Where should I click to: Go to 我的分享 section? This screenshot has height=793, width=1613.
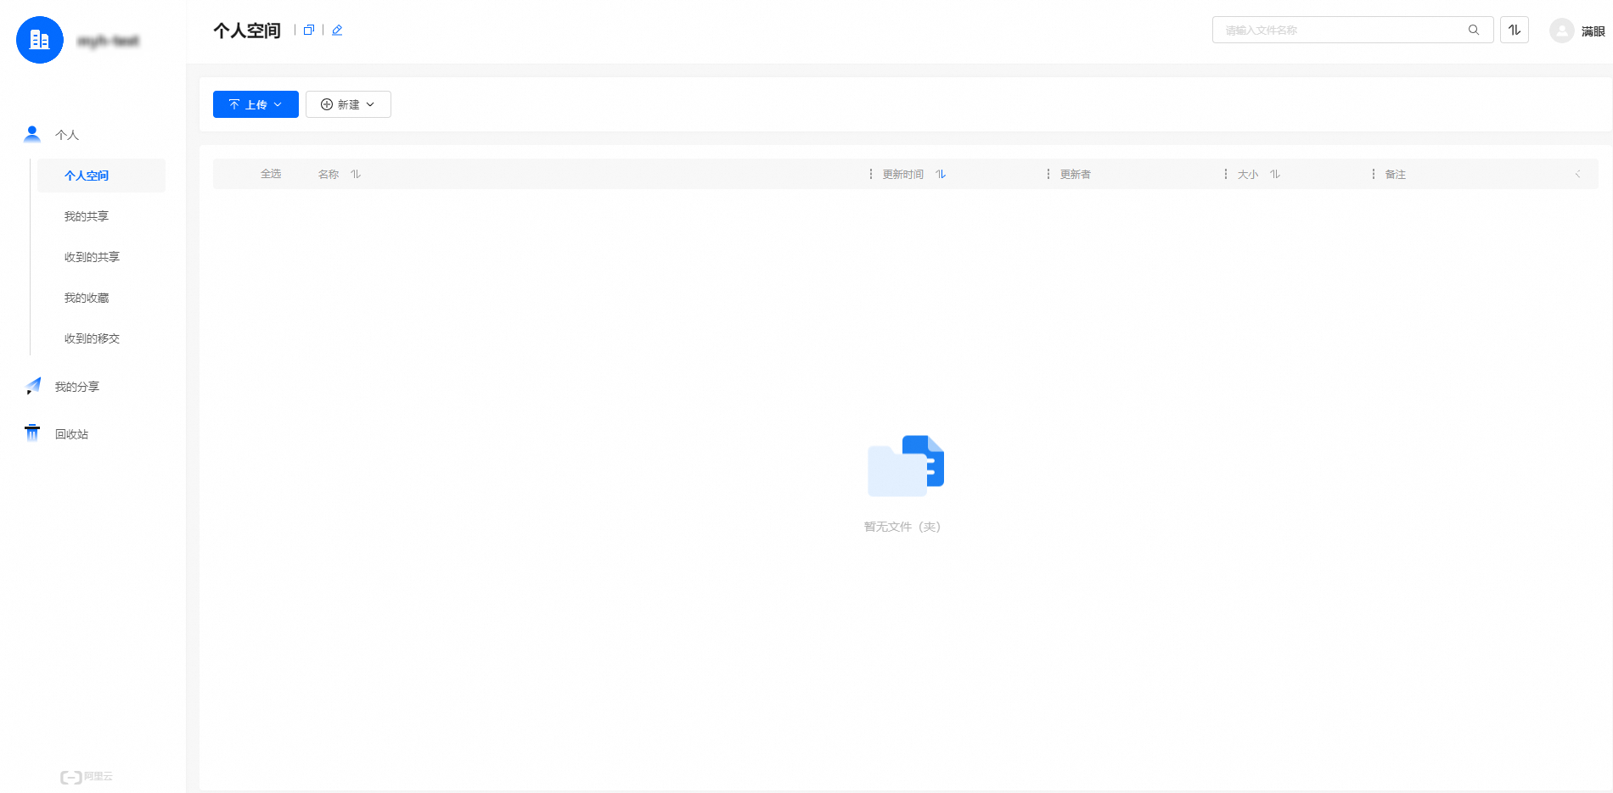click(77, 387)
